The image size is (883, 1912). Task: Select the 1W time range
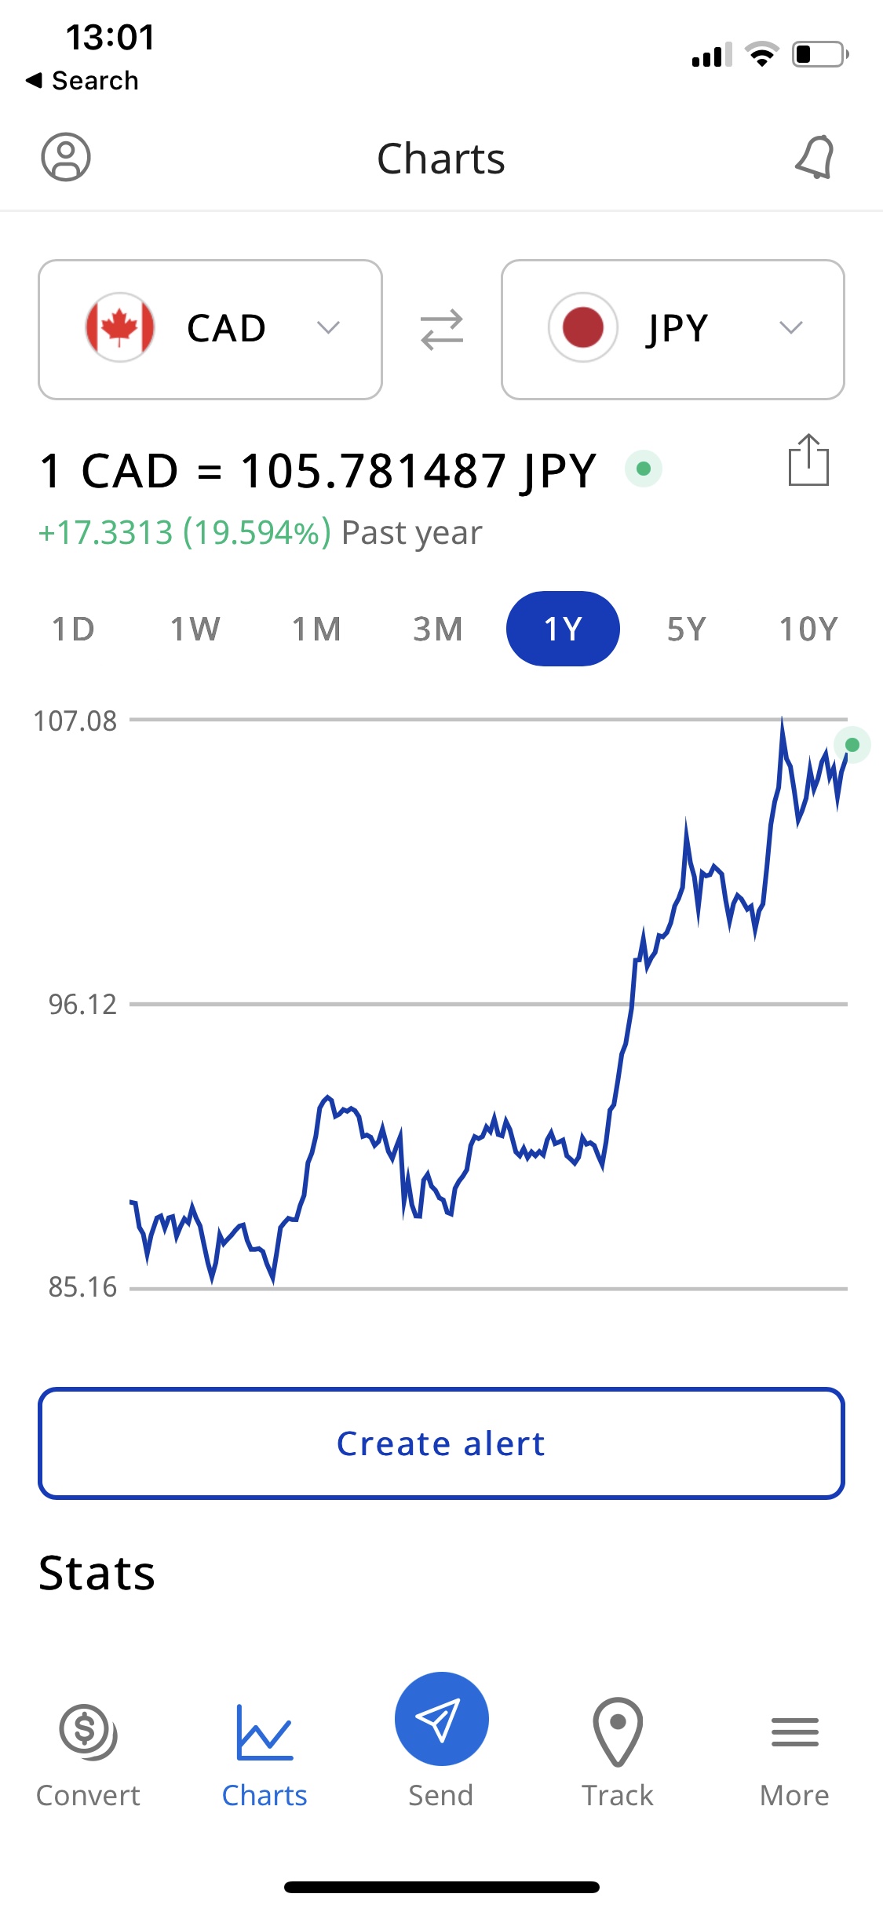[x=195, y=629]
